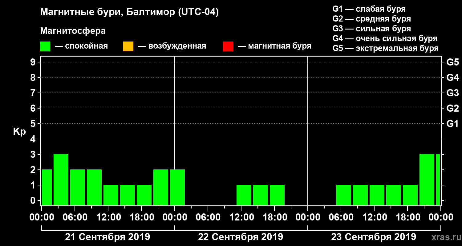Click the G1 label on right axis
Image resolution: width=462 pixels, height=246 pixels.
452,124
